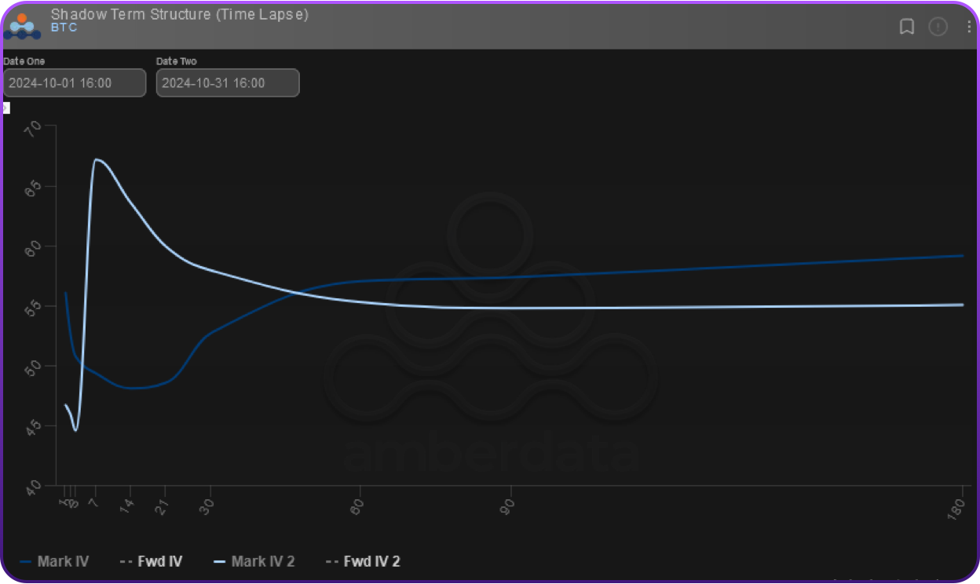Click the dashed Fwd IV legend marker

(125, 562)
